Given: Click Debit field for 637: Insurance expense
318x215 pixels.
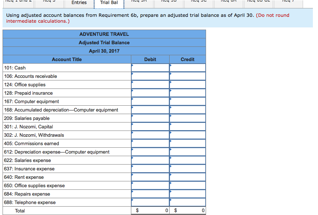Looking at the screenshot, I should point(150,169).
